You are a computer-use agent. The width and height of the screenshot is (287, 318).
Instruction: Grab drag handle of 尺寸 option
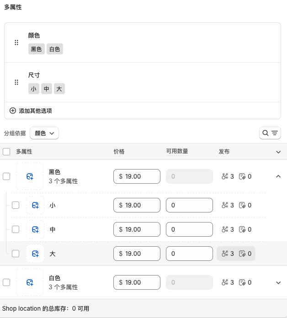(x=16, y=82)
